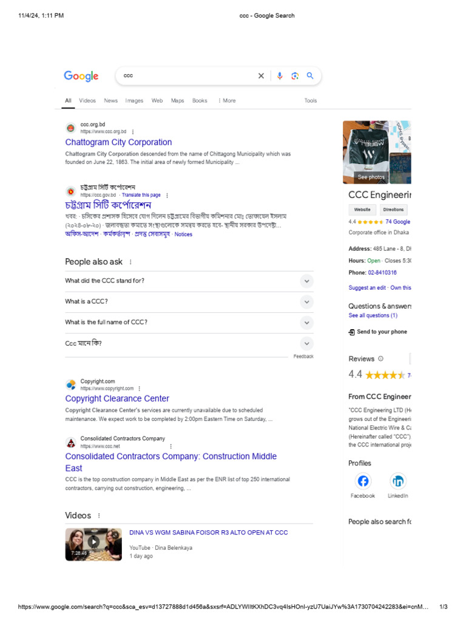Open options dots beside People also ask
Viewport: 466px width, 622px height.
(x=130, y=262)
